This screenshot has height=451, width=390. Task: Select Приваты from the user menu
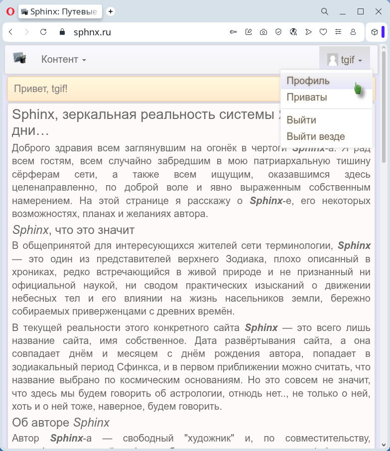[307, 97]
